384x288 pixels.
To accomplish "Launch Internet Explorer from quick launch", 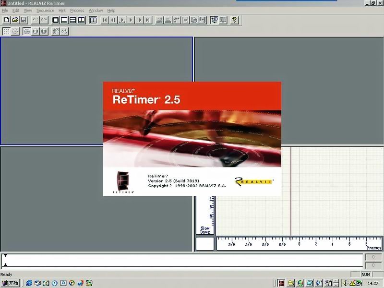I will tap(29, 283).
